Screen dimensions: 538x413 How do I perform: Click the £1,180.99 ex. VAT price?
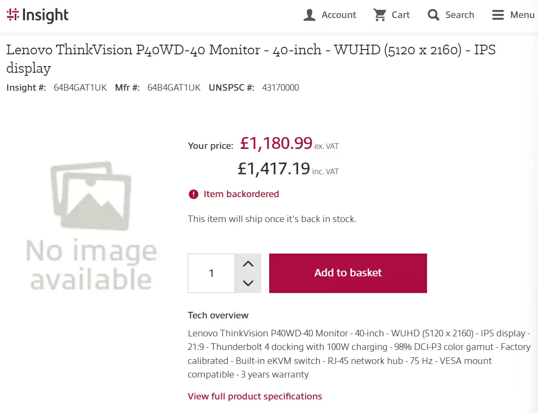276,143
